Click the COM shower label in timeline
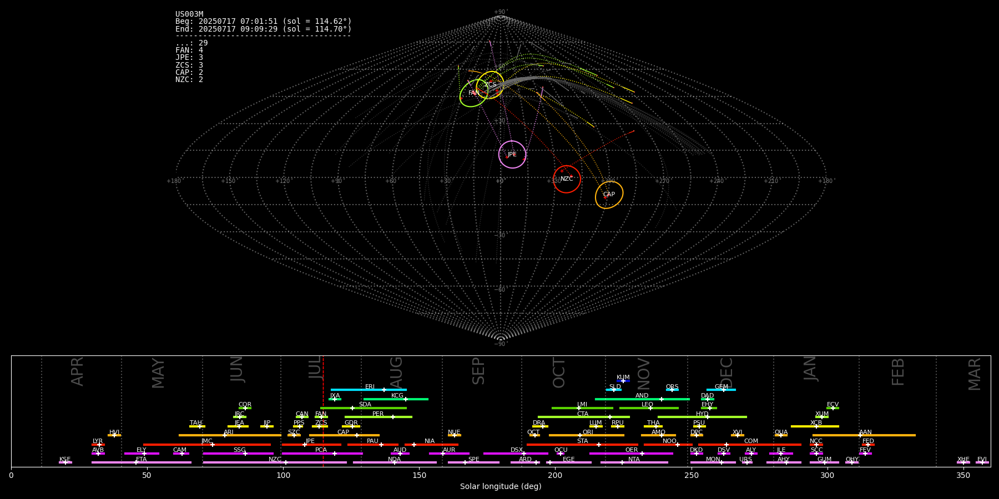 click(751, 441)
